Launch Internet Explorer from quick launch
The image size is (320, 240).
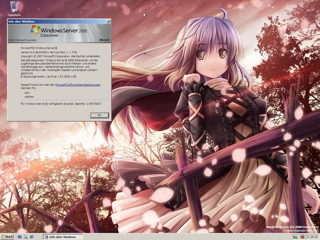31,237
